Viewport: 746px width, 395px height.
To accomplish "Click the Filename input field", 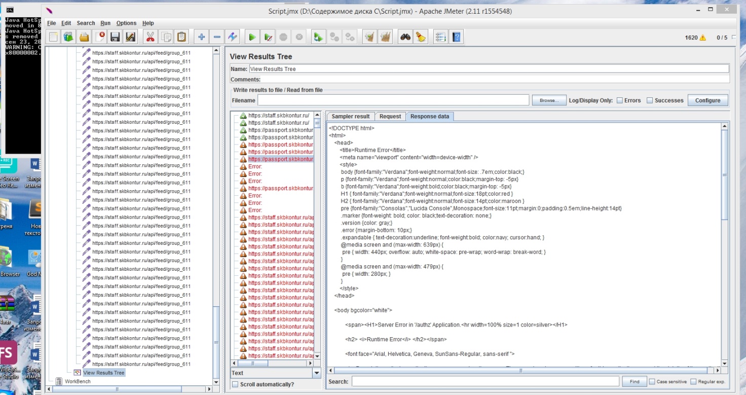I will [393, 100].
